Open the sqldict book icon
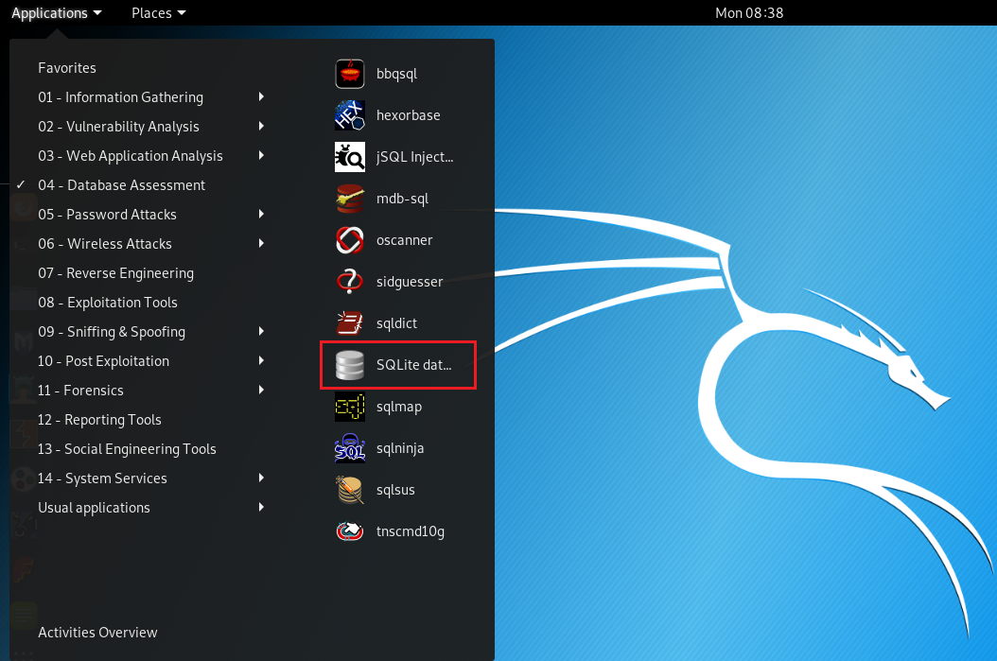997x661 pixels. pos(350,322)
